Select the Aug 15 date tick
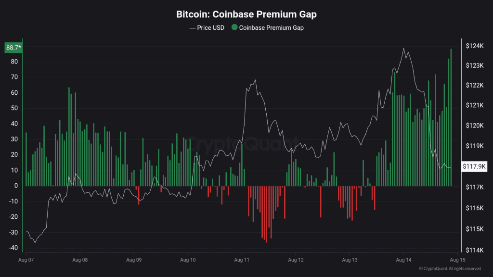493x277 pixels. [x=457, y=260]
